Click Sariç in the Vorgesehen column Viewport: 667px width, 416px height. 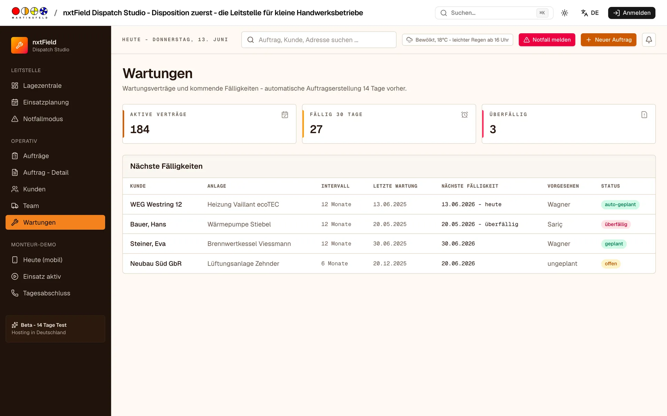[x=555, y=224]
